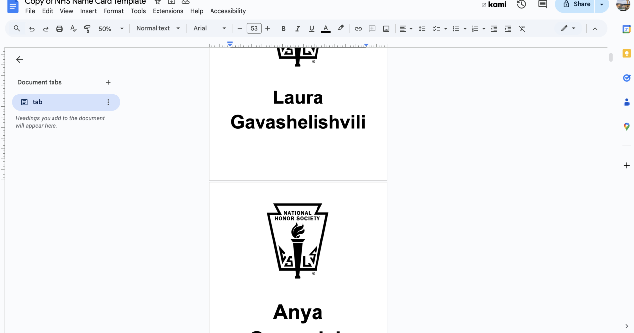Select the 'tab' document tab
This screenshot has height=333, width=634.
click(66, 102)
